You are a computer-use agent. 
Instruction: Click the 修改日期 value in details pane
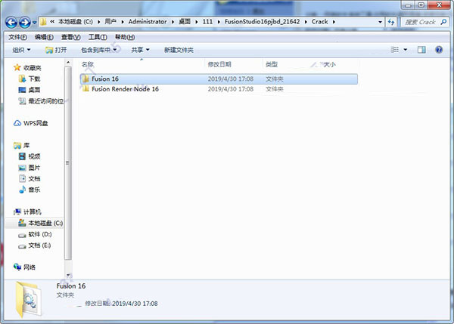point(135,304)
